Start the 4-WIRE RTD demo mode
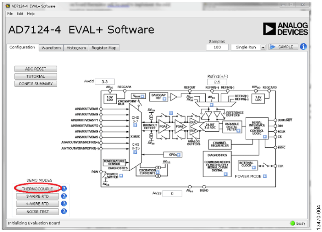 pos(37,204)
